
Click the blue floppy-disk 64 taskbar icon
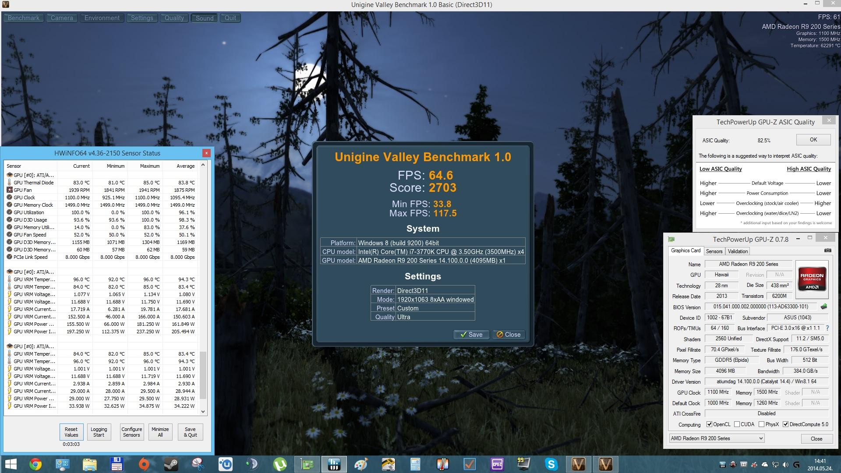point(117,464)
